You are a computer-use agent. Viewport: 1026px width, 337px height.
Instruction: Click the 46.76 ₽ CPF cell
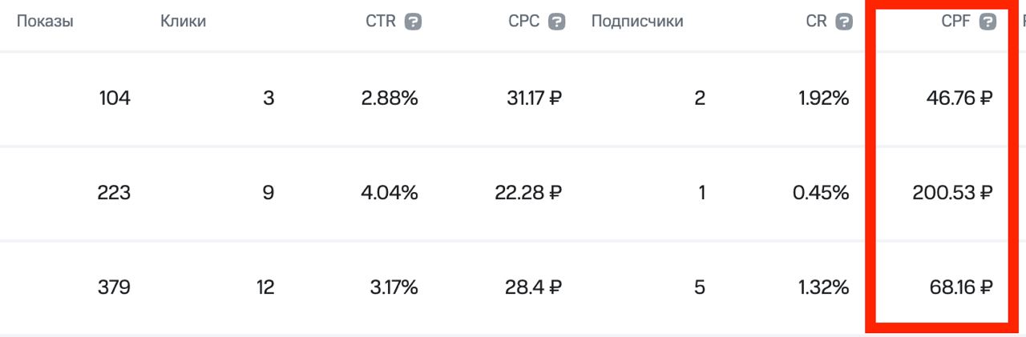(958, 98)
